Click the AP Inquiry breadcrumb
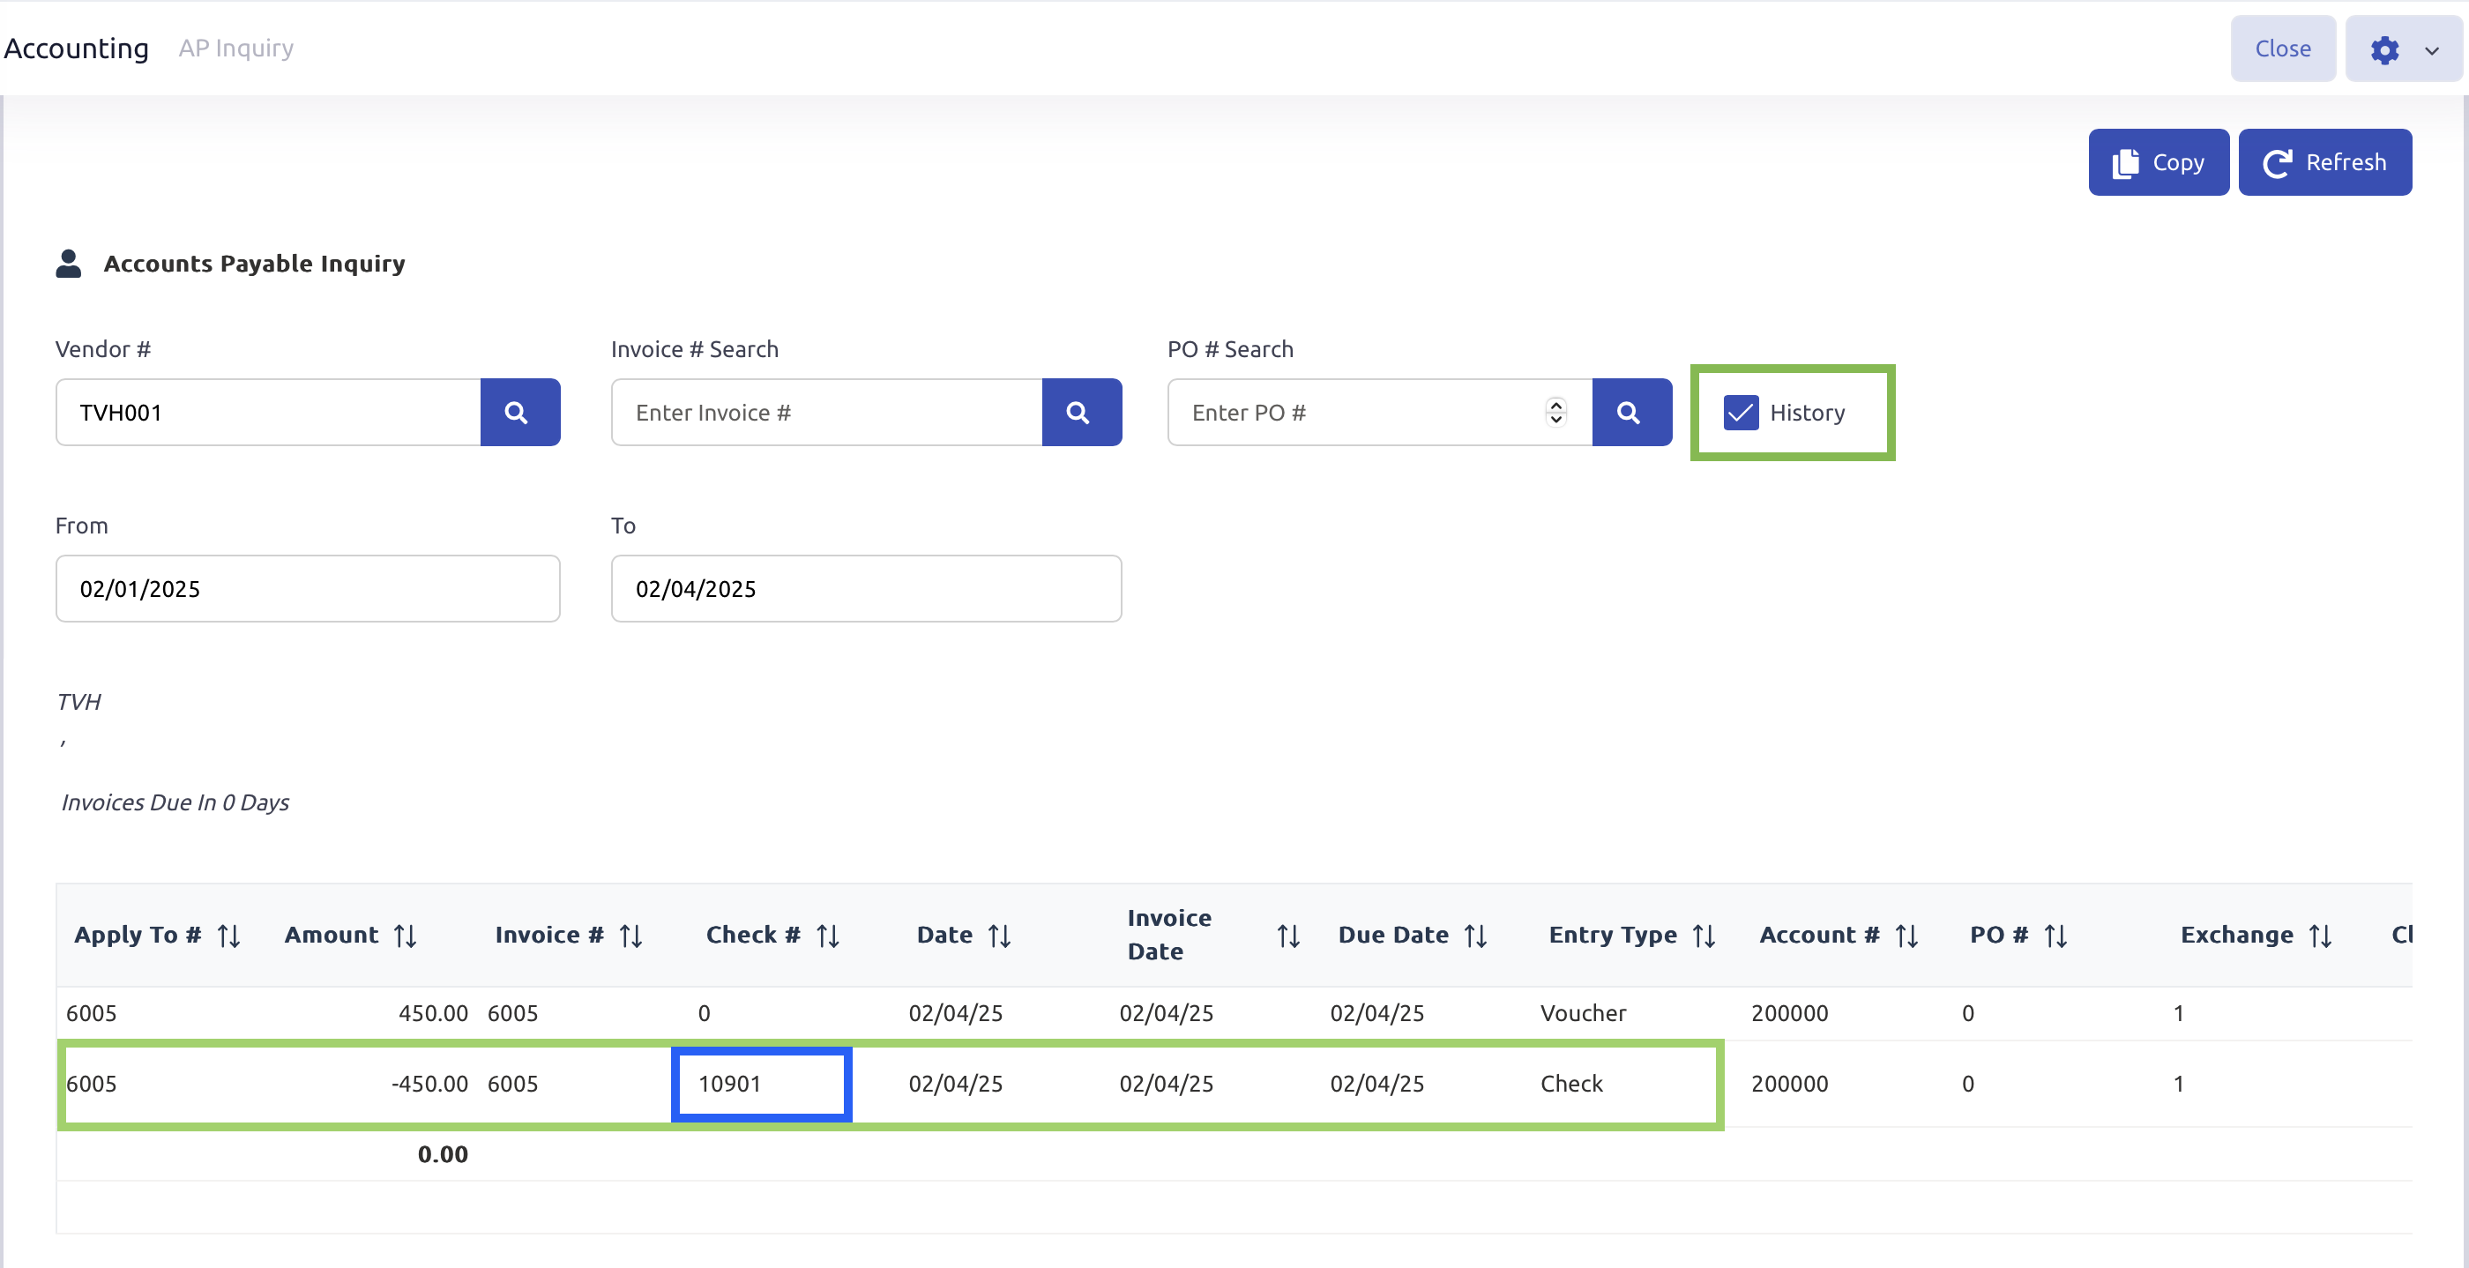The width and height of the screenshot is (2469, 1268). (x=235, y=48)
